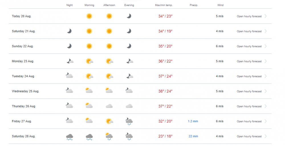
Task: Click Monday 23 Aug. afternoon partly sunny icon
Action: [x=109, y=61]
